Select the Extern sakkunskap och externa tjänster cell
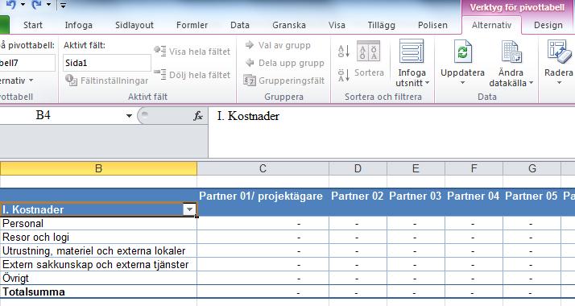This screenshot has height=306, width=575. [98, 265]
